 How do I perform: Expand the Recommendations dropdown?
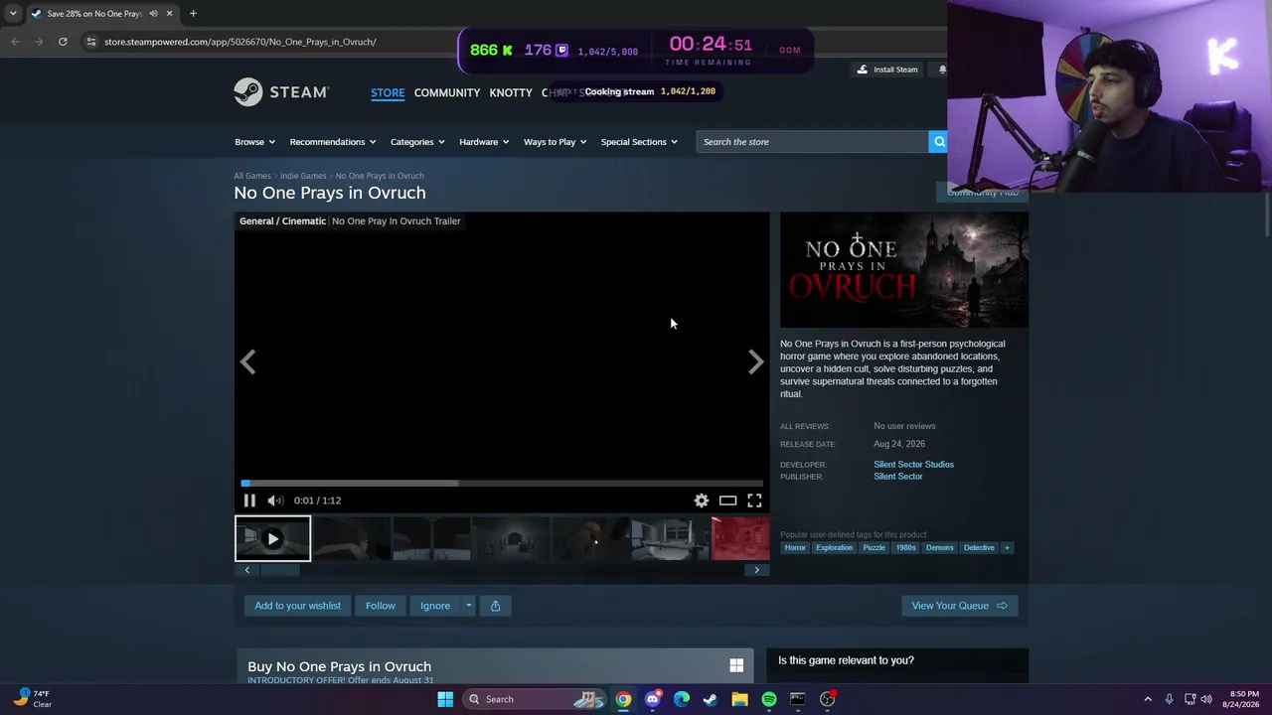pyautogui.click(x=333, y=142)
